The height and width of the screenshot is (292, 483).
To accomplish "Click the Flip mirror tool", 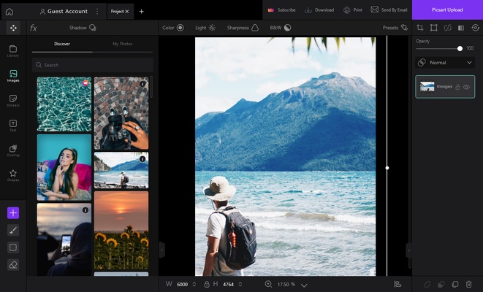I will [x=448, y=28].
